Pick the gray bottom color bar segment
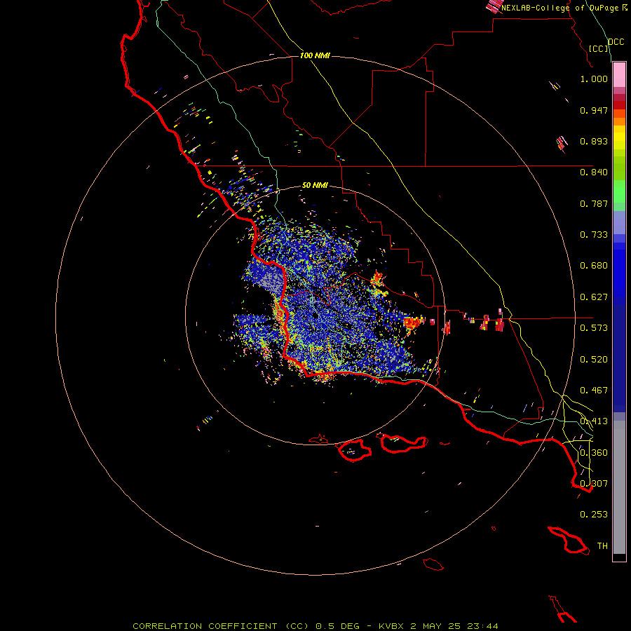The width and height of the screenshot is (631, 631). (x=619, y=487)
